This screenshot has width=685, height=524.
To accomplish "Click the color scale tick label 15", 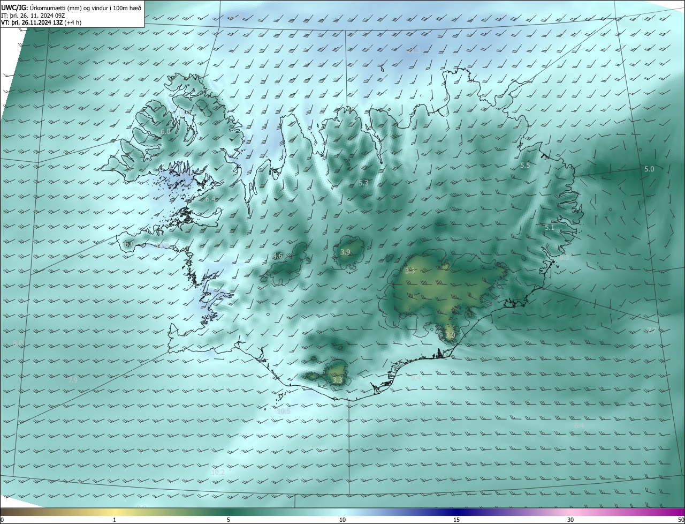I will pyautogui.click(x=456, y=520).
